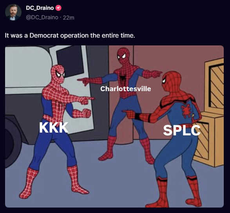The image size is (230, 213).
Task: Click the left Spider-Man's masked head
Action: [58, 74]
